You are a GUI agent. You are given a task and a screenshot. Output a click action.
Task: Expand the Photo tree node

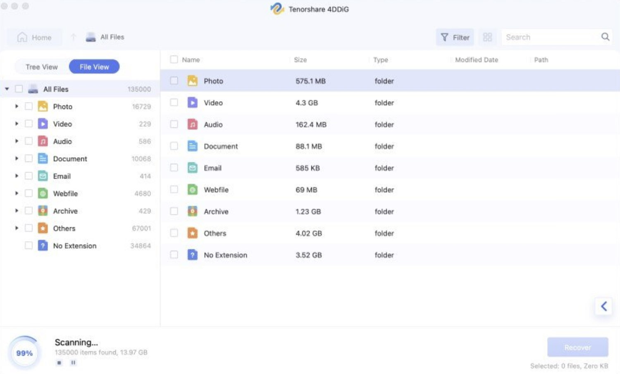pos(17,106)
